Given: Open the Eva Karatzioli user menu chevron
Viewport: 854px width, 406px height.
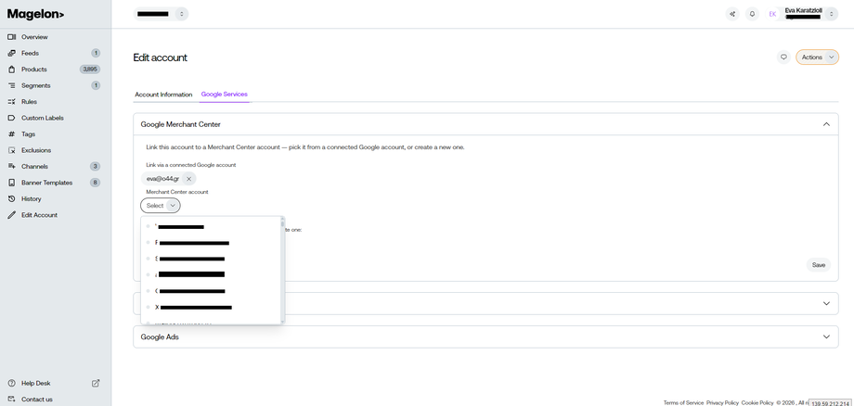Looking at the screenshot, I should pyautogui.click(x=831, y=14).
